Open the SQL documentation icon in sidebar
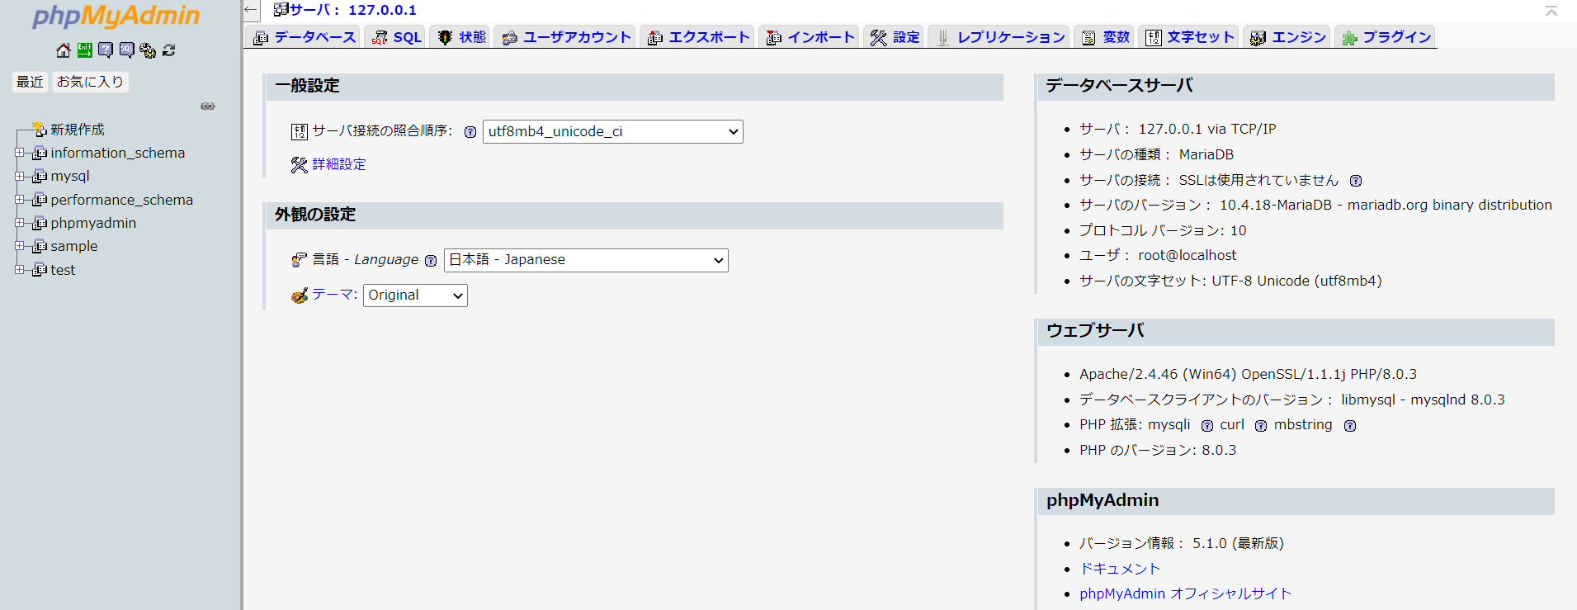 tap(126, 50)
